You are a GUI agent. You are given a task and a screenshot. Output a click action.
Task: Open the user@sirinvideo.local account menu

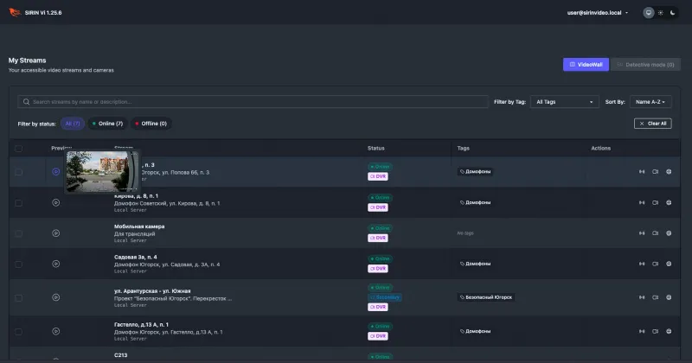pos(598,13)
